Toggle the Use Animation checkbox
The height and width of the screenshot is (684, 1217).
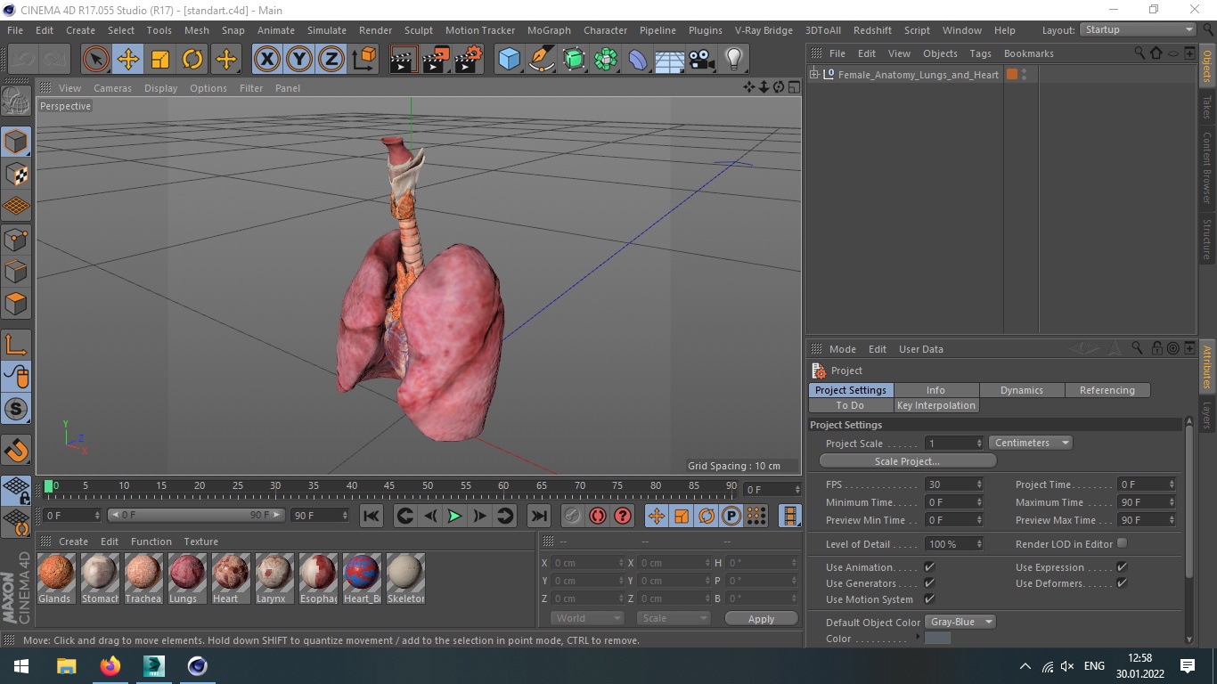point(929,566)
